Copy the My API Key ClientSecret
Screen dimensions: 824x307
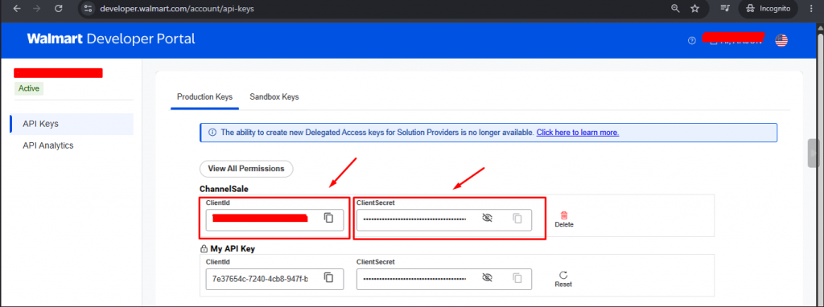[517, 278]
